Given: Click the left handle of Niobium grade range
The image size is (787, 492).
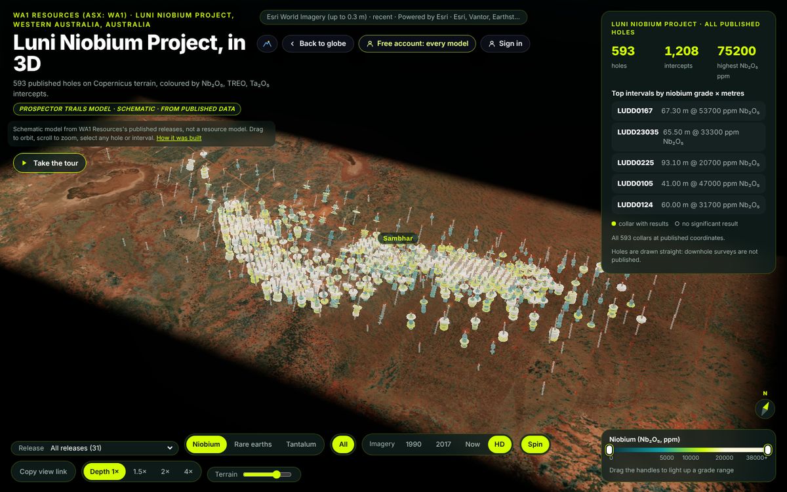Looking at the screenshot, I should coord(609,449).
